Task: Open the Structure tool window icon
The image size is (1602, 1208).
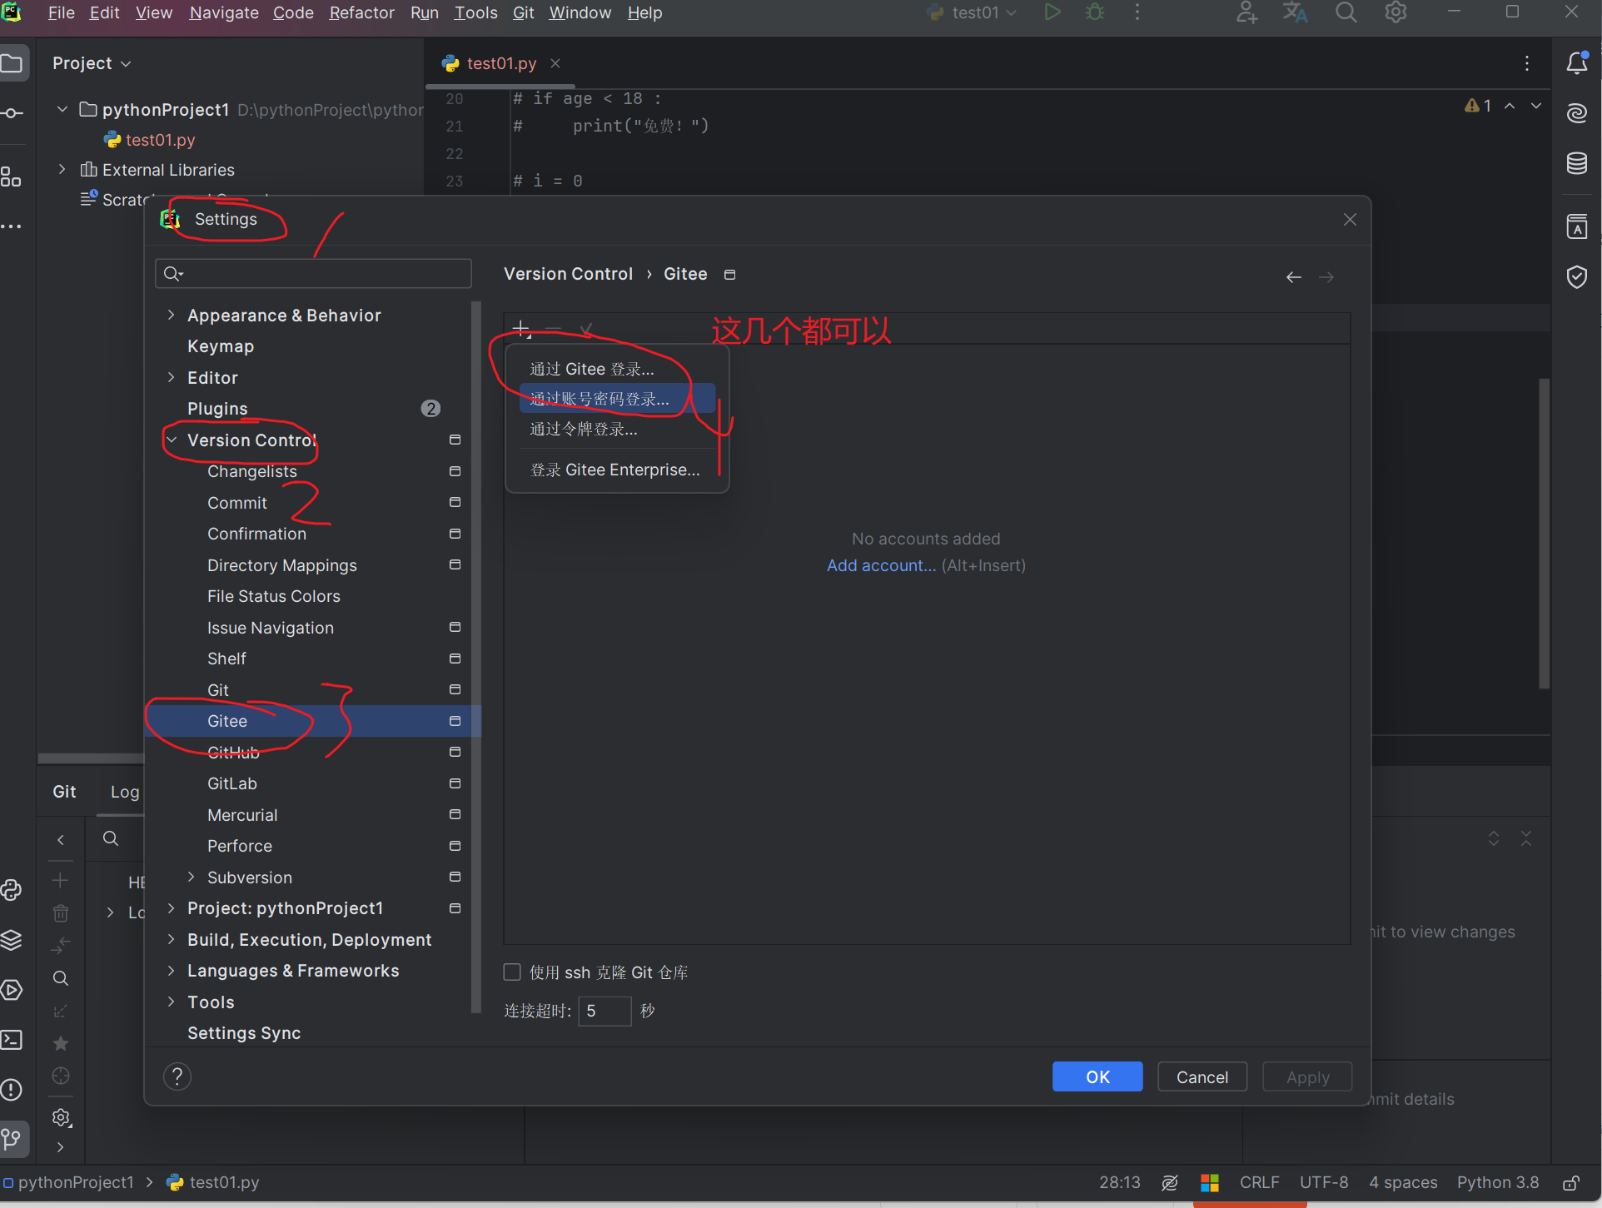Action: (x=12, y=176)
